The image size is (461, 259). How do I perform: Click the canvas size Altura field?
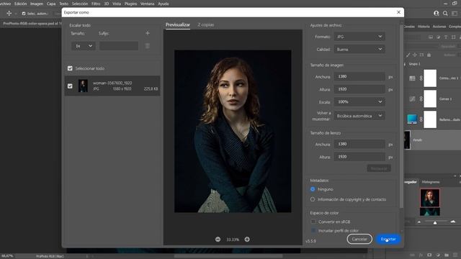pos(359,157)
